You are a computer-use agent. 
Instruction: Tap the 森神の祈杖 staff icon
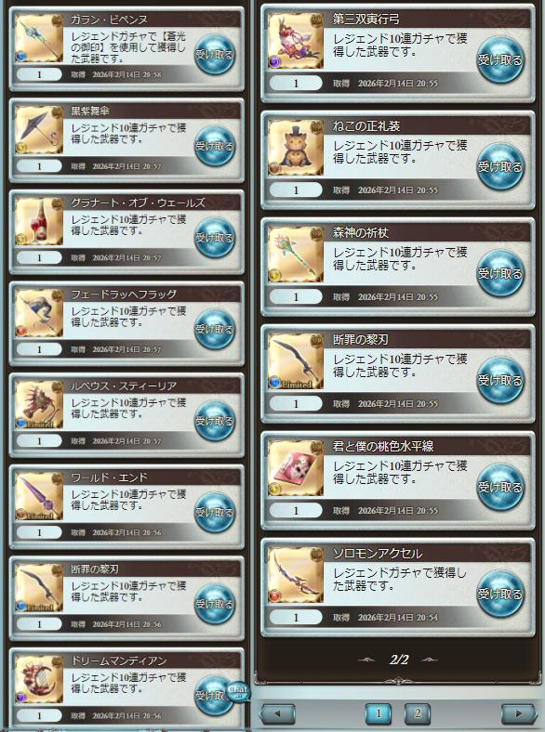296,255
